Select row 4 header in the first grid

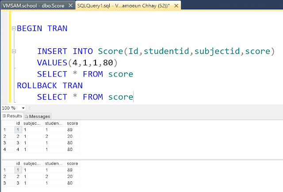point(8,150)
